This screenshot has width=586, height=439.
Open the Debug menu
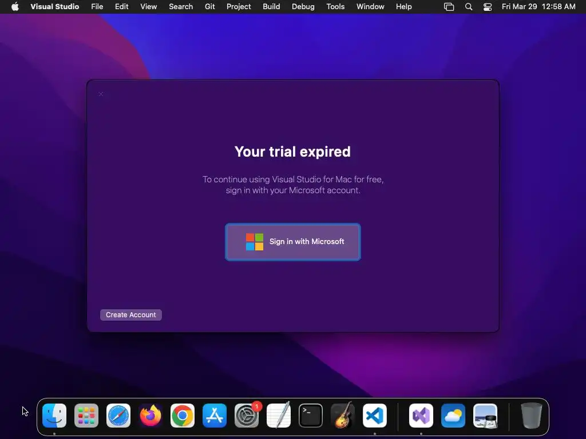click(303, 7)
